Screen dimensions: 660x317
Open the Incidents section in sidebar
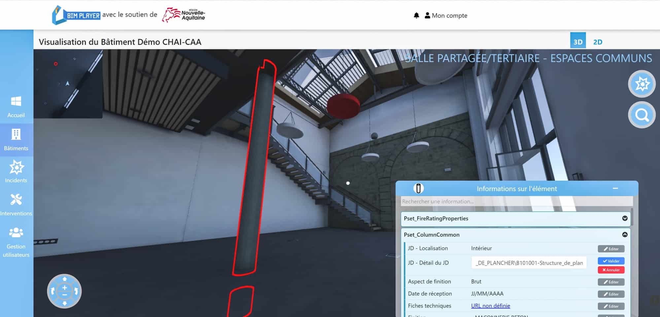pyautogui.click(x=16, y=171)
